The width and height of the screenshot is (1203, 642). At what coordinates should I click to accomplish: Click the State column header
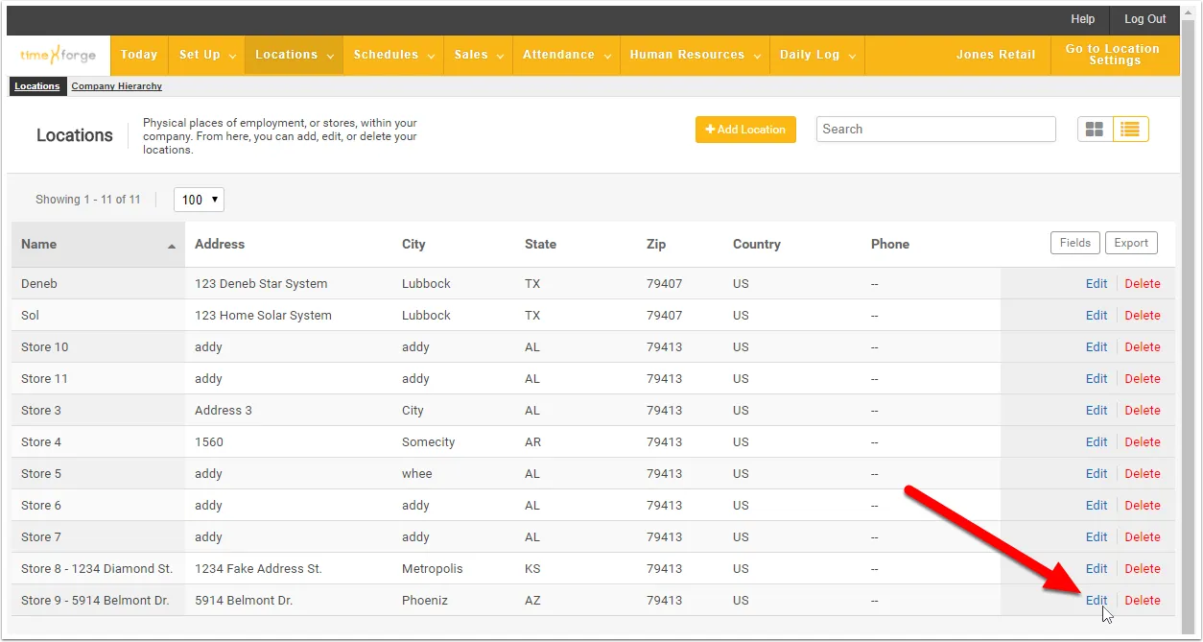[540, 244]
